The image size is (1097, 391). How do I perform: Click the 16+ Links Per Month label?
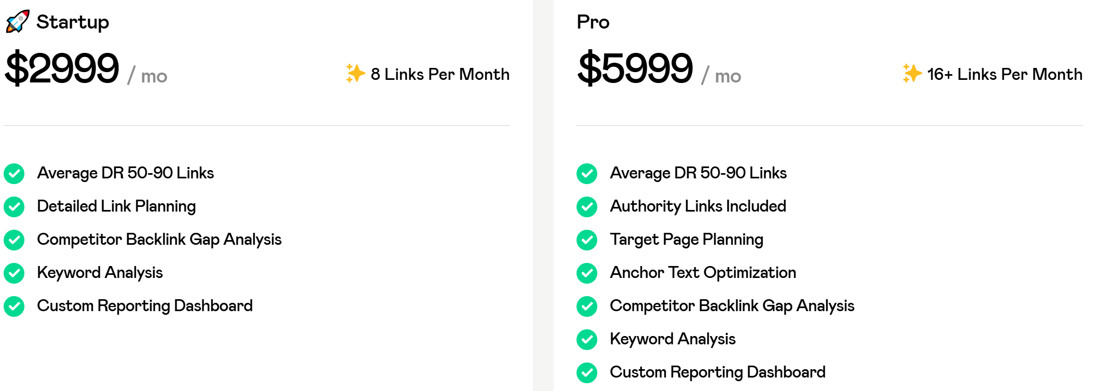click(1005, 74)
